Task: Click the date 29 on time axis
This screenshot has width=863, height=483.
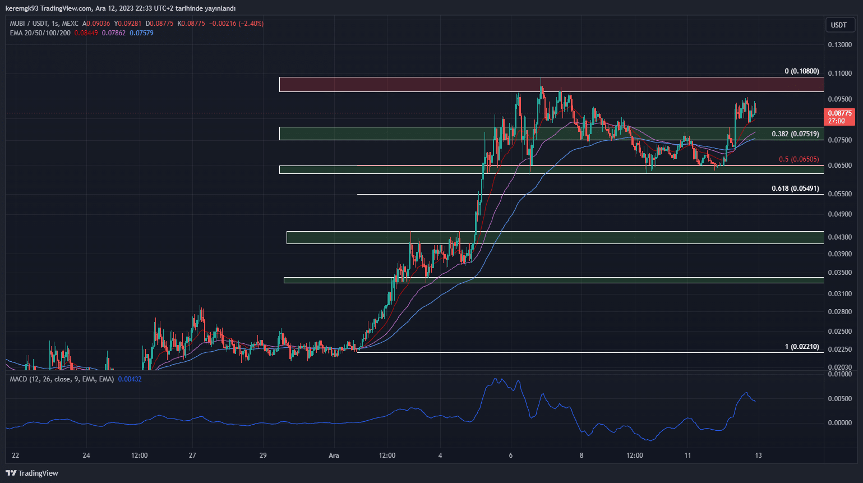Action: (263, 456)
